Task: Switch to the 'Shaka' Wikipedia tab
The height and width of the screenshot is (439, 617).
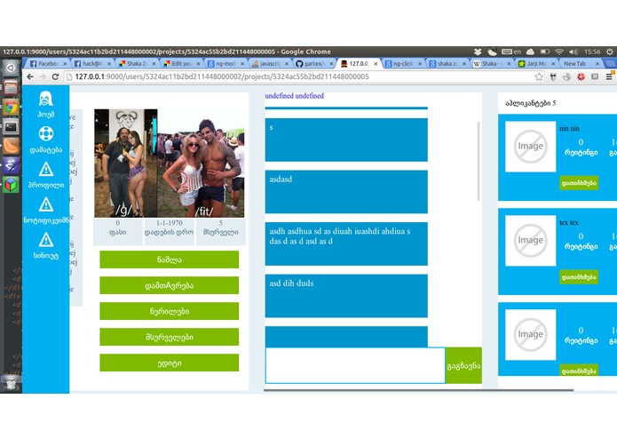Action: (x=492, y=63)
